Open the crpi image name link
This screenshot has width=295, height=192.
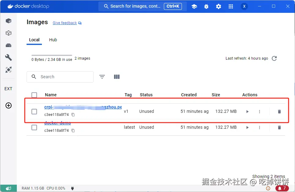(x=83, y=107)
